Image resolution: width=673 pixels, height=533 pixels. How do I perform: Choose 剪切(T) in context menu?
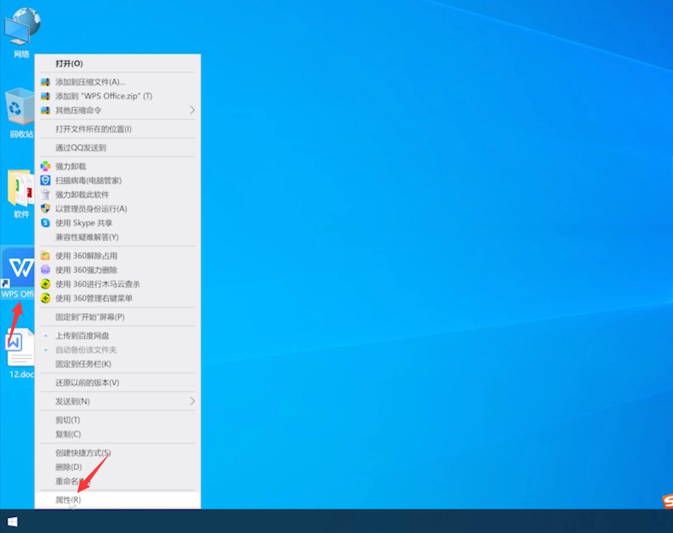(118, 420)
